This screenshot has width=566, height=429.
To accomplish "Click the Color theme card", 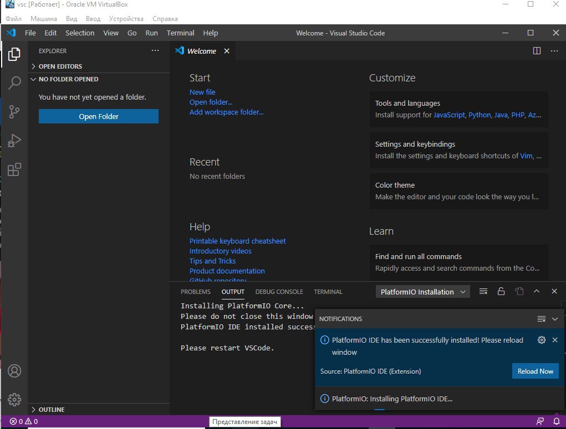I will click(x=458, y=191).
